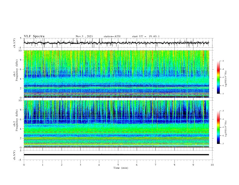Click the "10" kHz tick of the ch.1 spectrogram
The width and height of the screenshot is (239, 185).
click(20, 50)
